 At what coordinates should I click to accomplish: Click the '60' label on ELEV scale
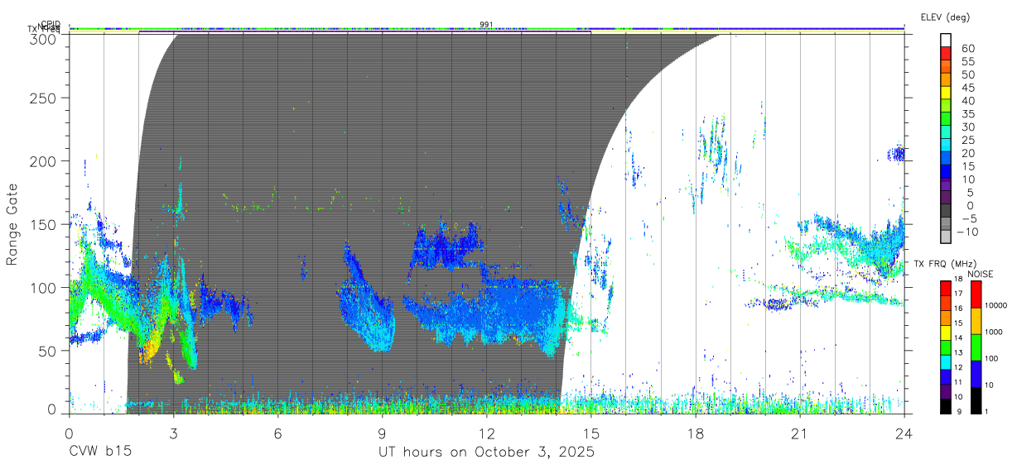click(x=967, y=49)
